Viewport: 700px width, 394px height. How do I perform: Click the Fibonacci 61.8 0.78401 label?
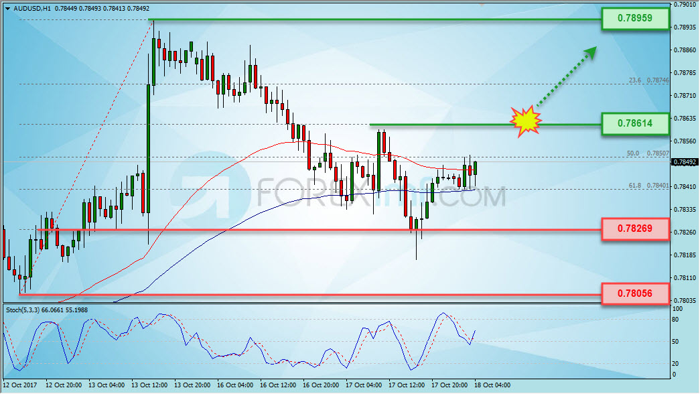648,186
